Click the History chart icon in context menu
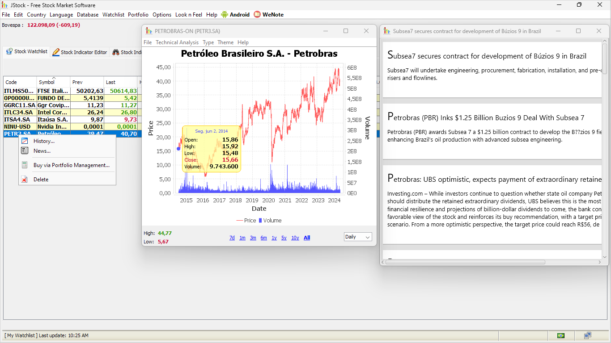This screenshot has width=611, height=343. pyautogui.click(x=25, y=141)
